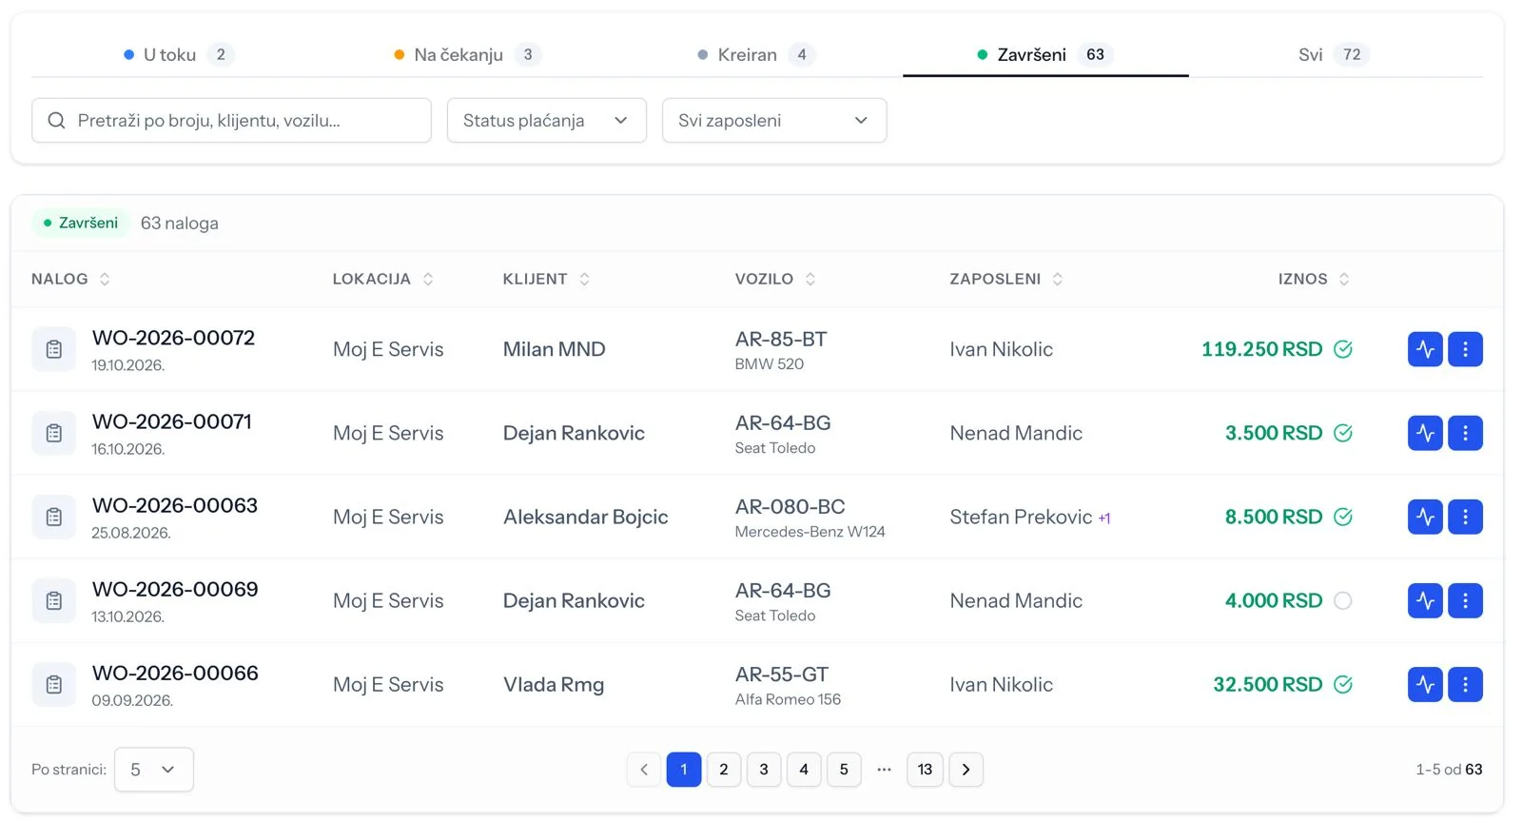Go to page 4
This screenshot has width=1522, height=821.
tap(804, 770)
